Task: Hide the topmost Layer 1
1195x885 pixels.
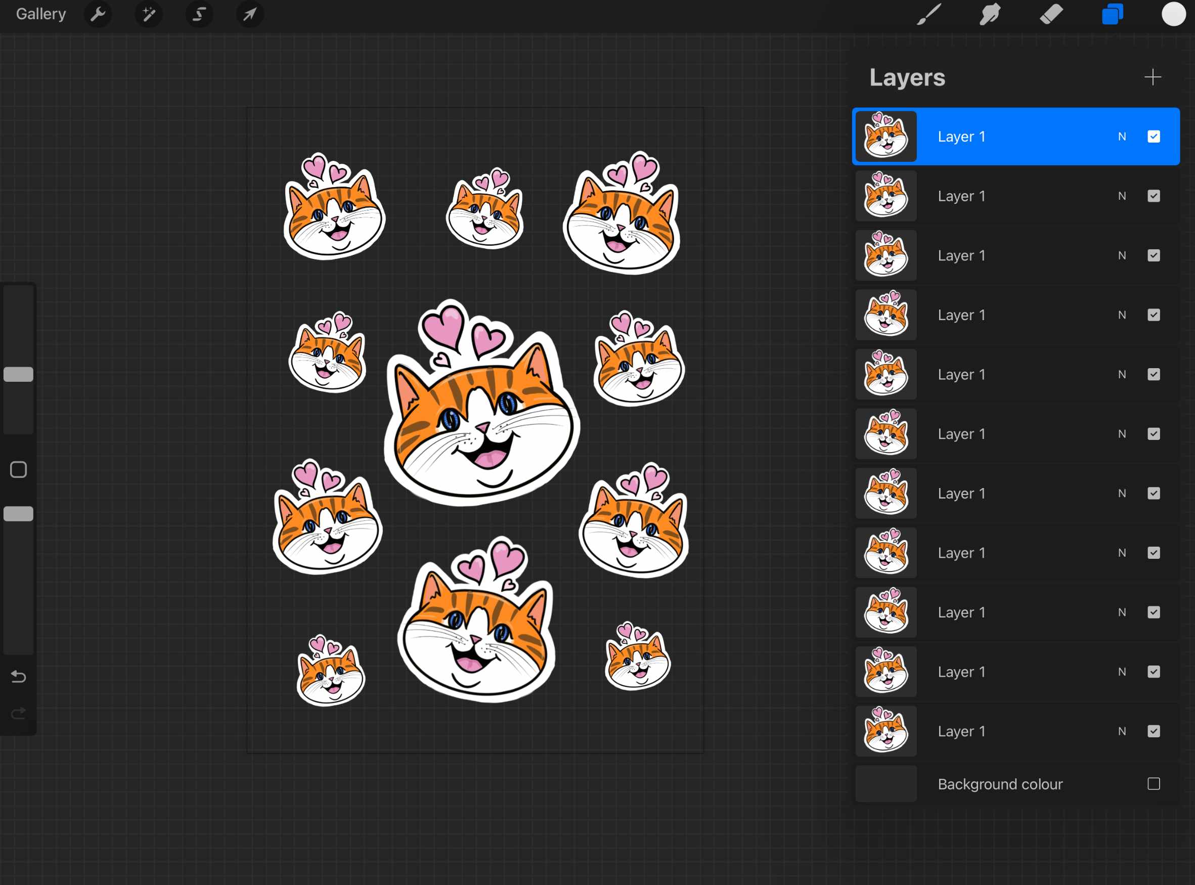Action: (x=1154, y=137)
